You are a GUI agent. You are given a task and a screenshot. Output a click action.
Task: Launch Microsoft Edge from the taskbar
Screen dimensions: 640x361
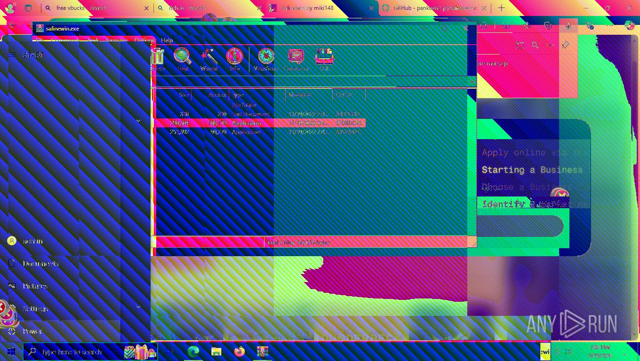193,352
